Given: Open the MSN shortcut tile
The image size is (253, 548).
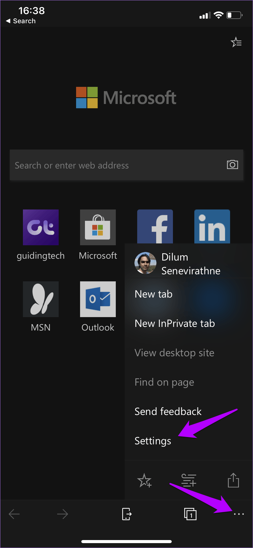Looking at the screenshot, I should [41, 299].
